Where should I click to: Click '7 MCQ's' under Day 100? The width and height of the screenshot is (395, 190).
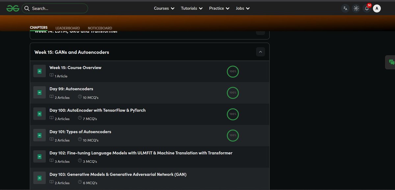pyautogui.click(x=90, y=119)
